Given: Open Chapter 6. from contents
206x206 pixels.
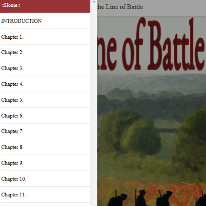Looking at the screenshot, I should pyautogui.click(x=45, y=116).
